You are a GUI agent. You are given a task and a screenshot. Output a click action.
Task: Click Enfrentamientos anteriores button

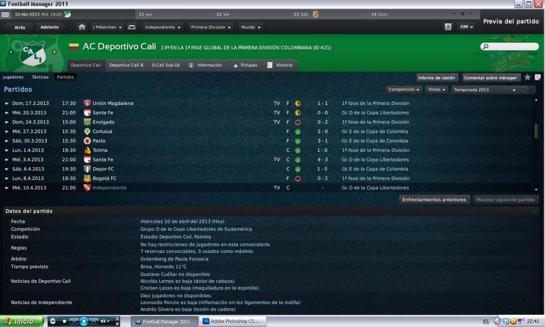tap(434, 200)
